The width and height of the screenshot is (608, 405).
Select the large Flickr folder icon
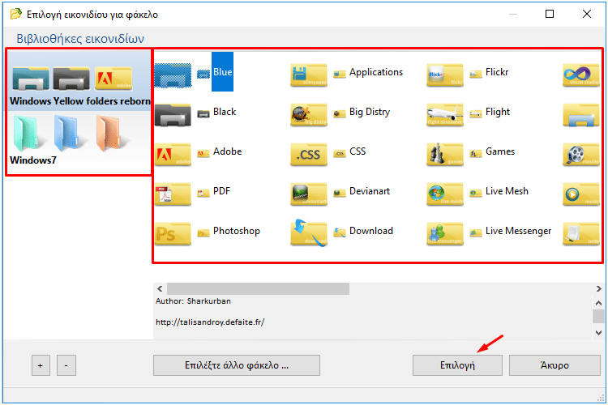pos(445,75)
